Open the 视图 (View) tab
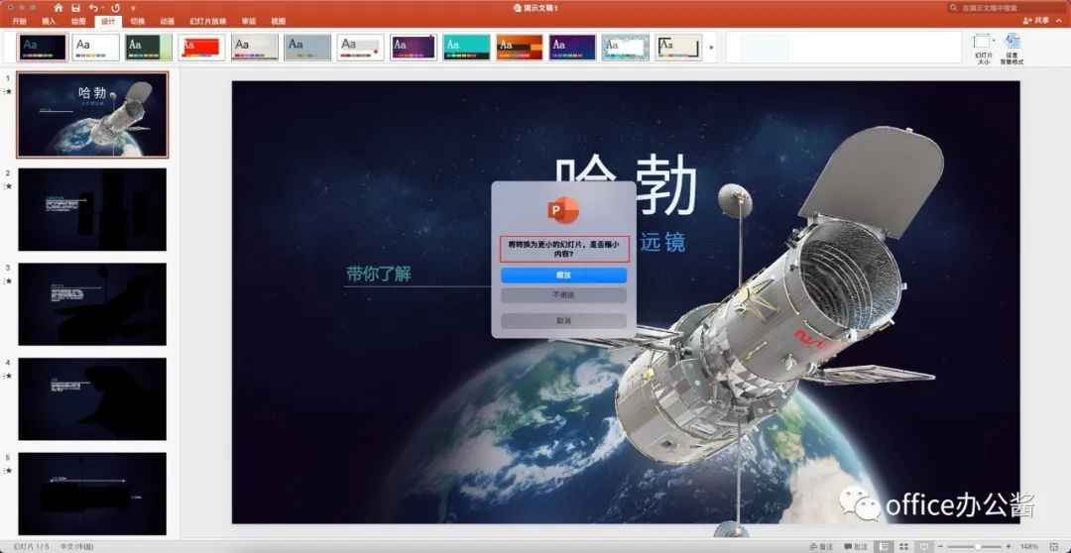Image resolution: width=1071 pixels, height=553 pixels. tap(278, 21)
